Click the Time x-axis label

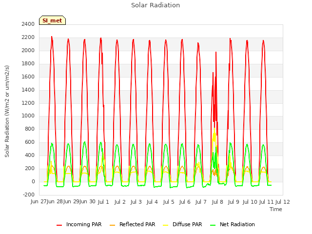(275, 209)
